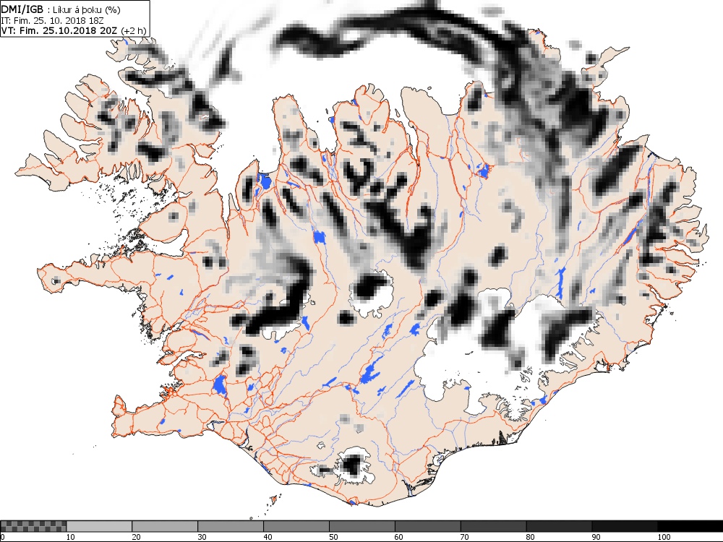
Task: Click the 'DMI/IGB : Líkur á þoku (%)' title
Action: 61,9
